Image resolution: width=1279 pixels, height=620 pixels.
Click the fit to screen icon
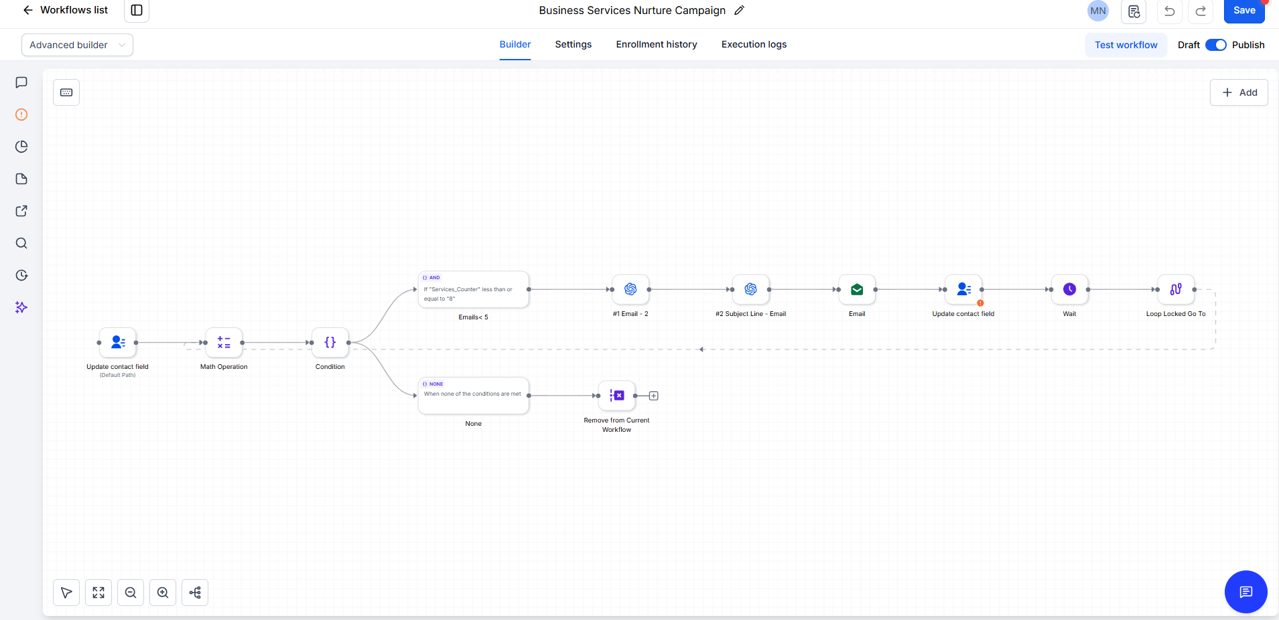tap(98, 593)
